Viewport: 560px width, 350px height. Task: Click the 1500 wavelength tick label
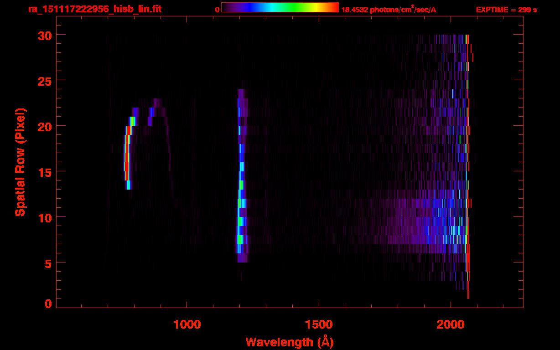click(319, 324)
